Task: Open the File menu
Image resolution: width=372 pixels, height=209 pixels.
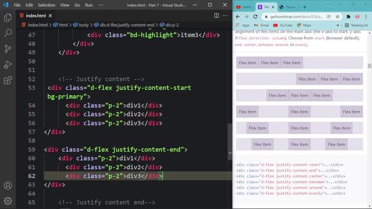Action: point(17,5)
